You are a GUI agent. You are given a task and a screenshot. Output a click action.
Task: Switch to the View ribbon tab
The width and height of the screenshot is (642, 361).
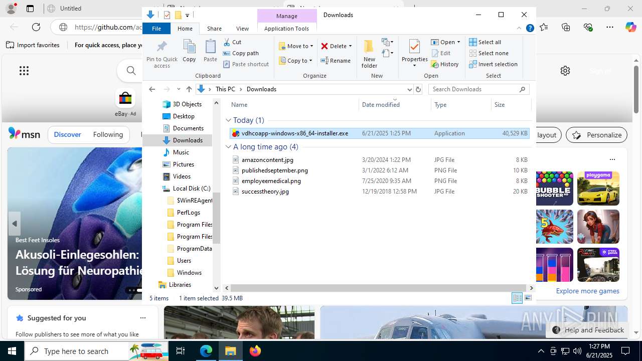242,29
